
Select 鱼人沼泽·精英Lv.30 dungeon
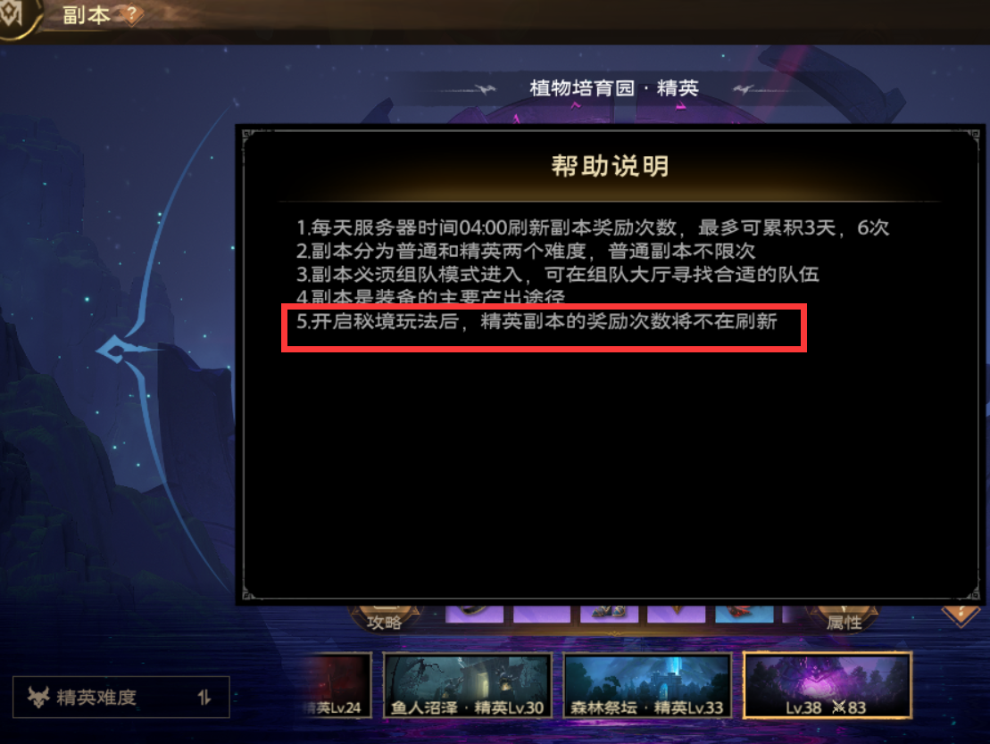(x=468, y=685)
